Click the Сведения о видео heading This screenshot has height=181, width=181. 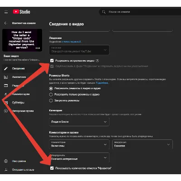(x=67, y=24)
